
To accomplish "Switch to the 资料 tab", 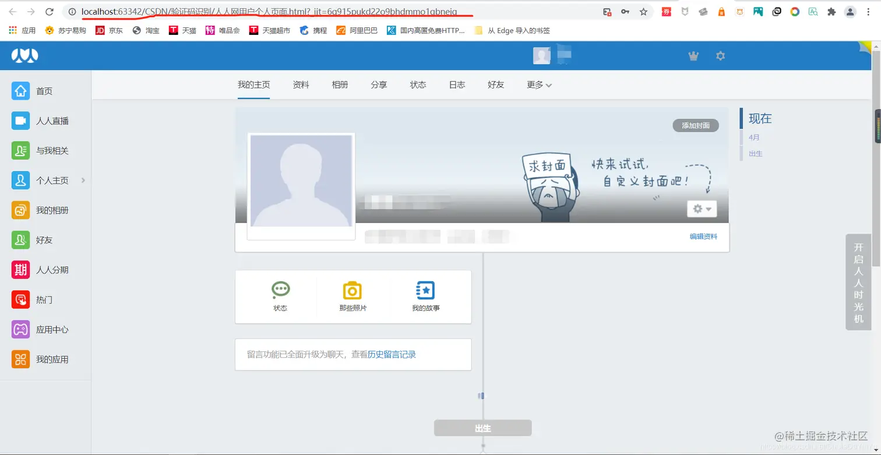I will [301, 84].
